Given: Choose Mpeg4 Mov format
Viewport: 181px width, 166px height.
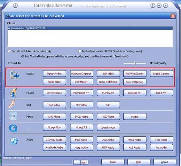Looking at the screenshot, I should (x=54, y=127).
